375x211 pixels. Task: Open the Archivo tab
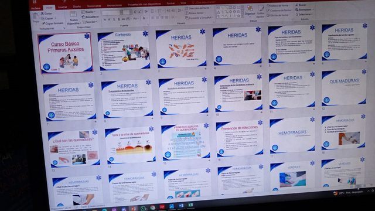[36, 8]
